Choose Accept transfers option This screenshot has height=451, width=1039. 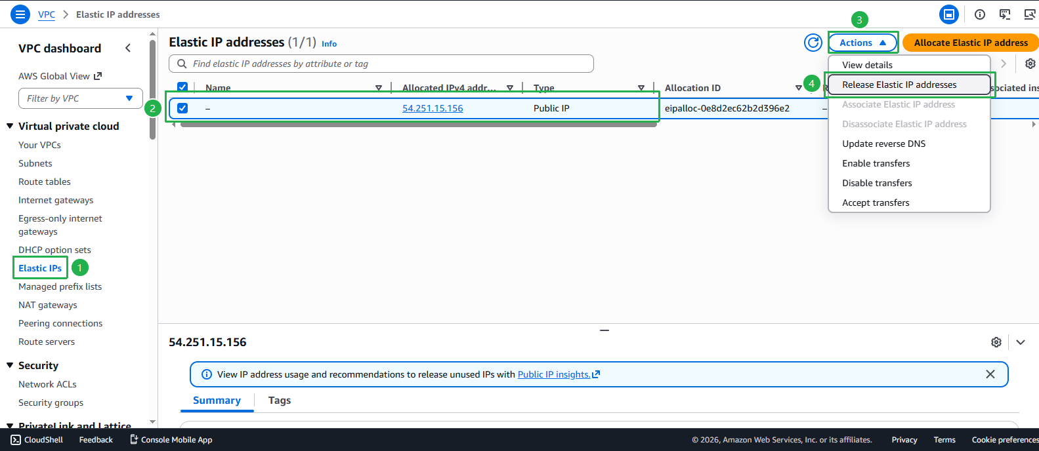909,203
